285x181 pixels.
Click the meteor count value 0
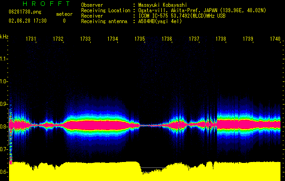tap(64, 21)
